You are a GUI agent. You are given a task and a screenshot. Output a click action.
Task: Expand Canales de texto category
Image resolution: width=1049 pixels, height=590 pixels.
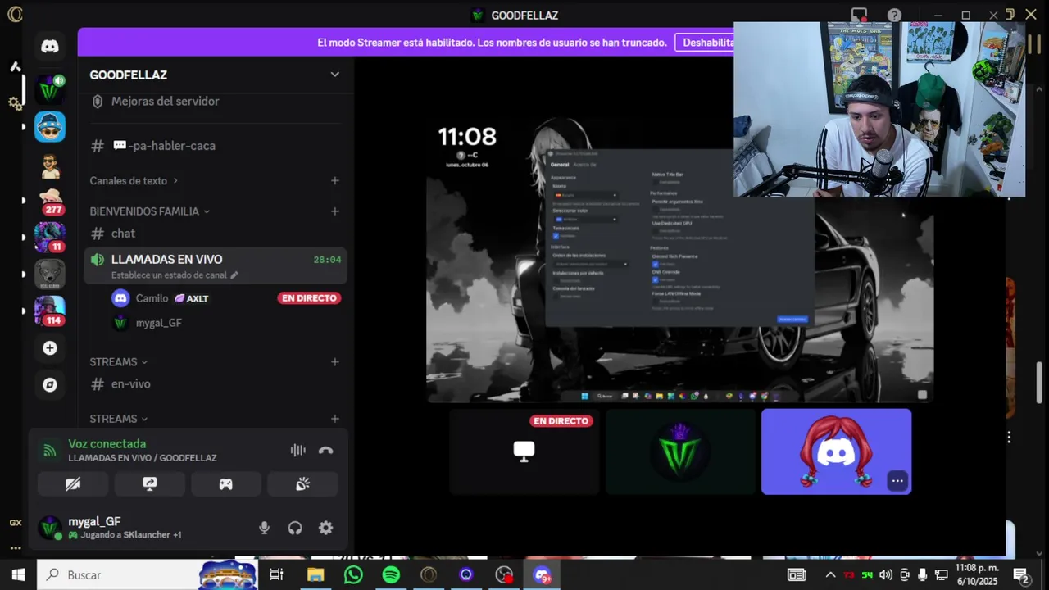pos(132,180)
